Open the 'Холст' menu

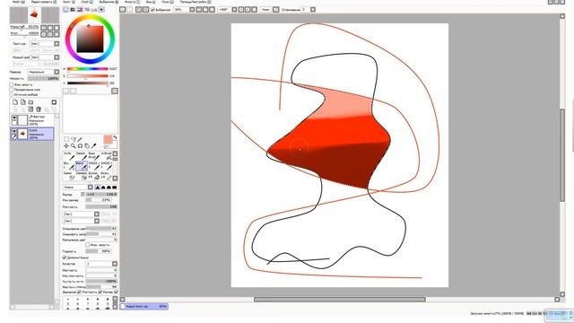tap(68, 2)
